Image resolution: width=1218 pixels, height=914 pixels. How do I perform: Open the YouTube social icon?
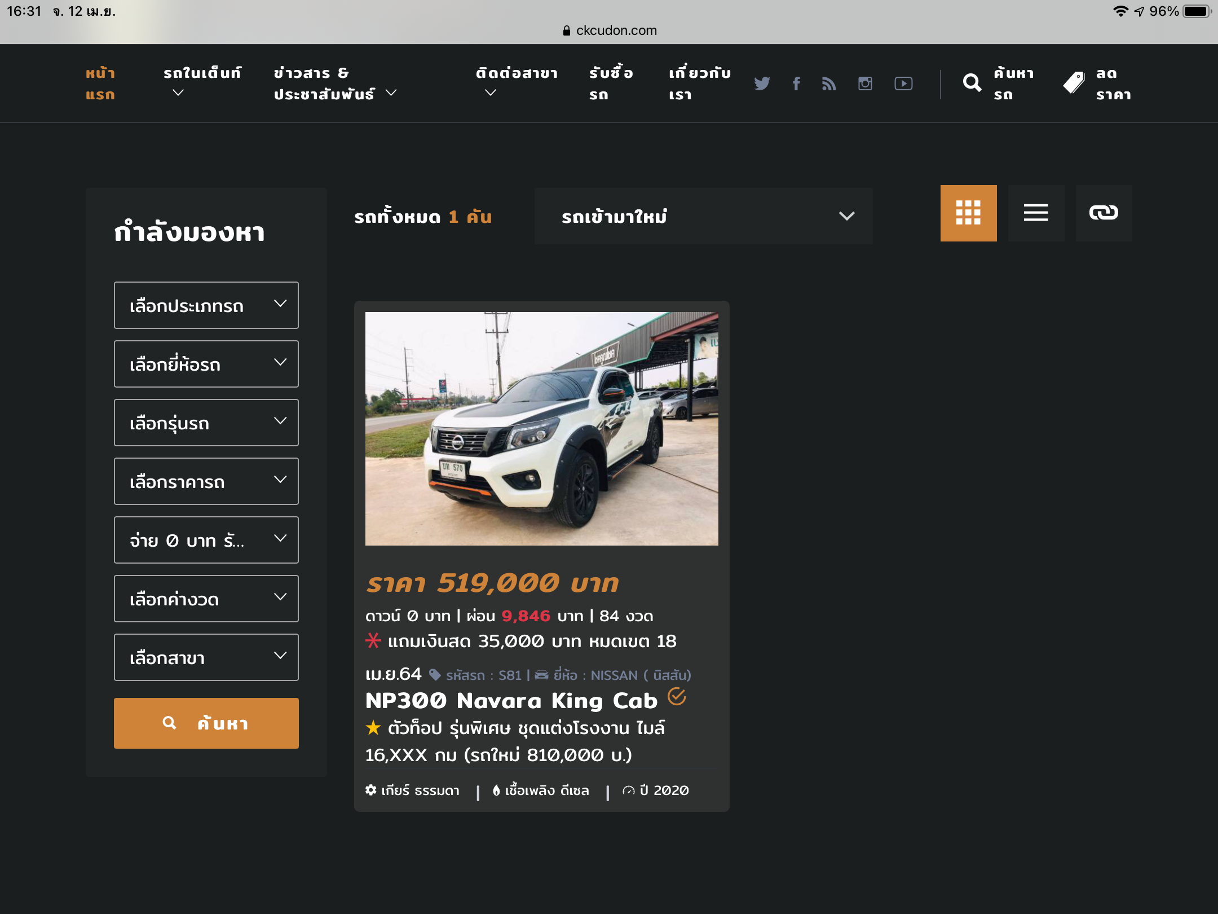(x=903, y=84)
